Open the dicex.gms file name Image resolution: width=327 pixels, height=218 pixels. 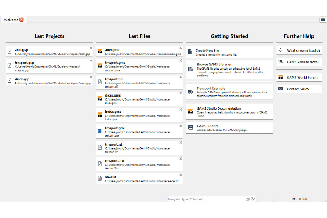click(113, 95)
